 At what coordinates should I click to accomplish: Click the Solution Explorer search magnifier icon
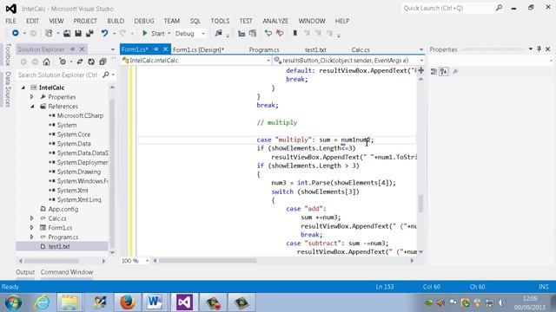(106, 75)
